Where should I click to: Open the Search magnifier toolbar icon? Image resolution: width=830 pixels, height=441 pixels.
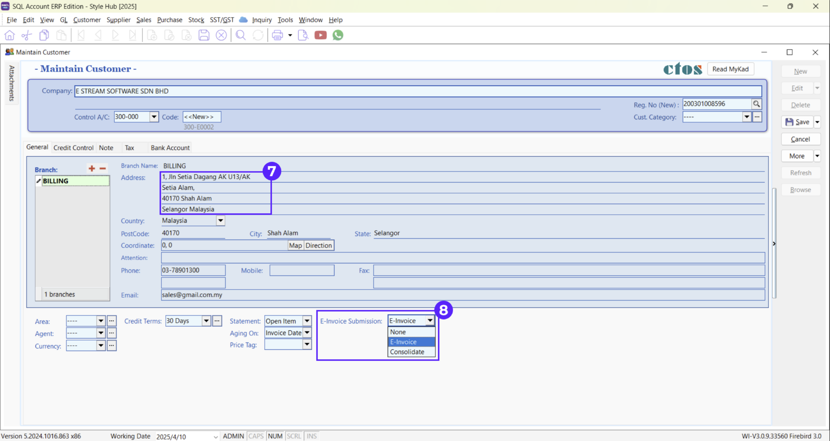point(240,35)
